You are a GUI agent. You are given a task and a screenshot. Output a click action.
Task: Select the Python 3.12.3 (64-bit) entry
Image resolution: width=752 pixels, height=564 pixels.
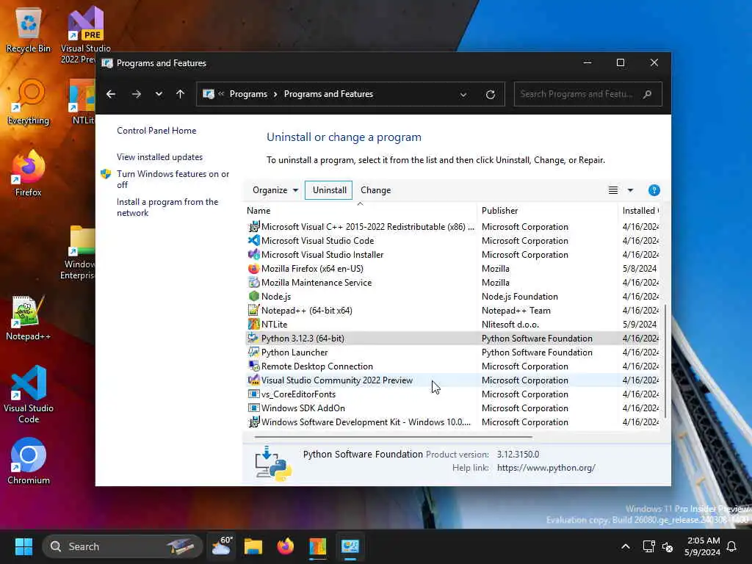click(x=452, y=338)
